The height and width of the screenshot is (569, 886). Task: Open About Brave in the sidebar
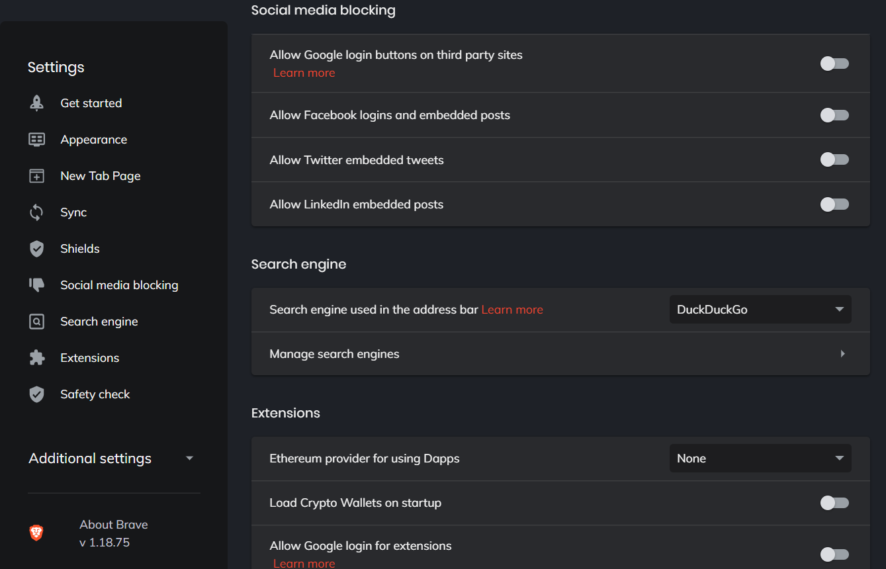[x=114, y=525]
